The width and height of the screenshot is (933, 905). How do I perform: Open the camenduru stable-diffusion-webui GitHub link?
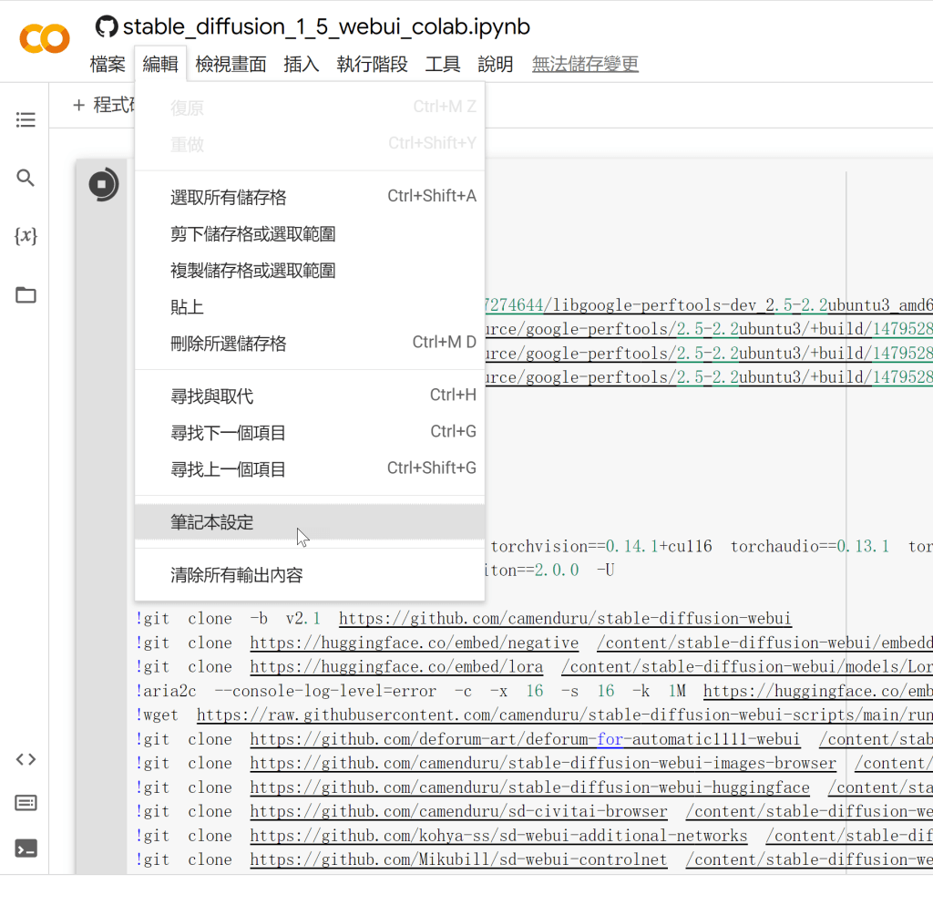[x=565, y=619]
